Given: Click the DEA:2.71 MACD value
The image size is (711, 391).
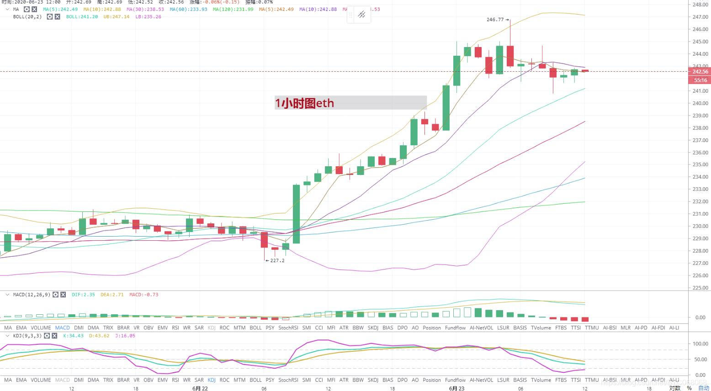Looking at the screenshot, I should 112,295.
